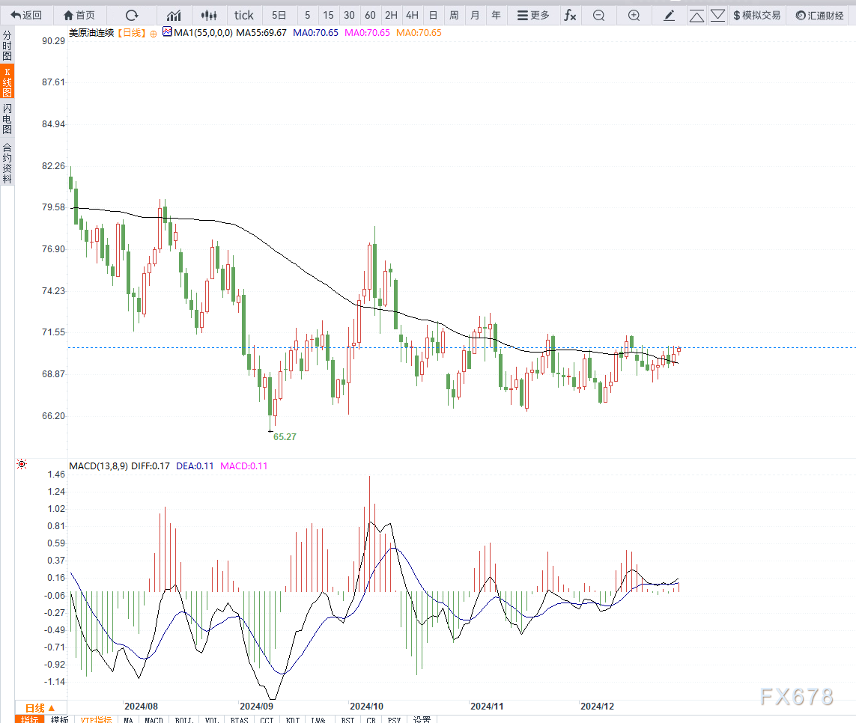This screenshot has width=856, height=723.
Task: Zoom out using the minus magnifier
Action: click(598, 15)
